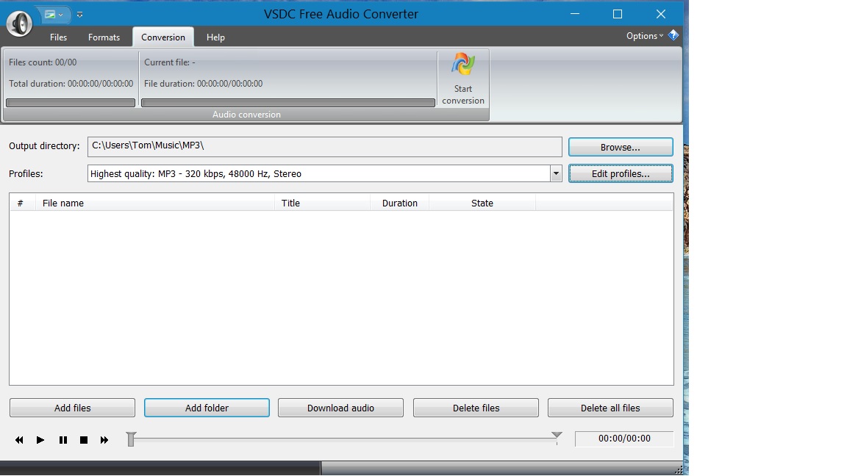Click the Title column header
Viewport: 847px width, 476px height.
pos(323,203)
